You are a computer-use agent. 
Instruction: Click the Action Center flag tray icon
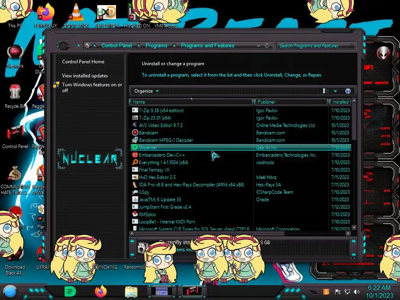point(338,291)
